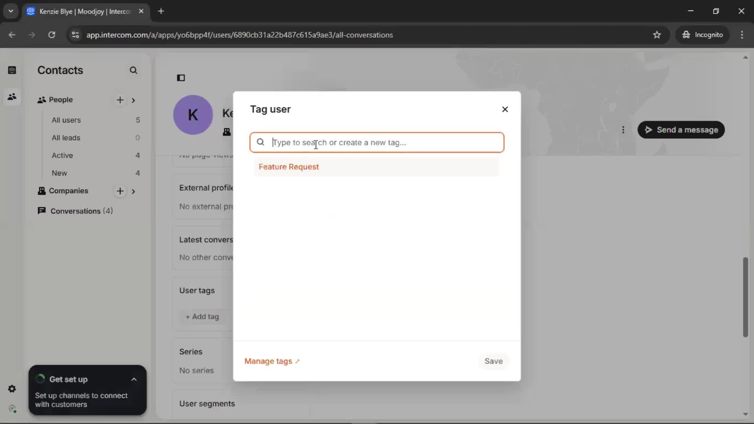Expand the People section chevron

coord(134,100)
